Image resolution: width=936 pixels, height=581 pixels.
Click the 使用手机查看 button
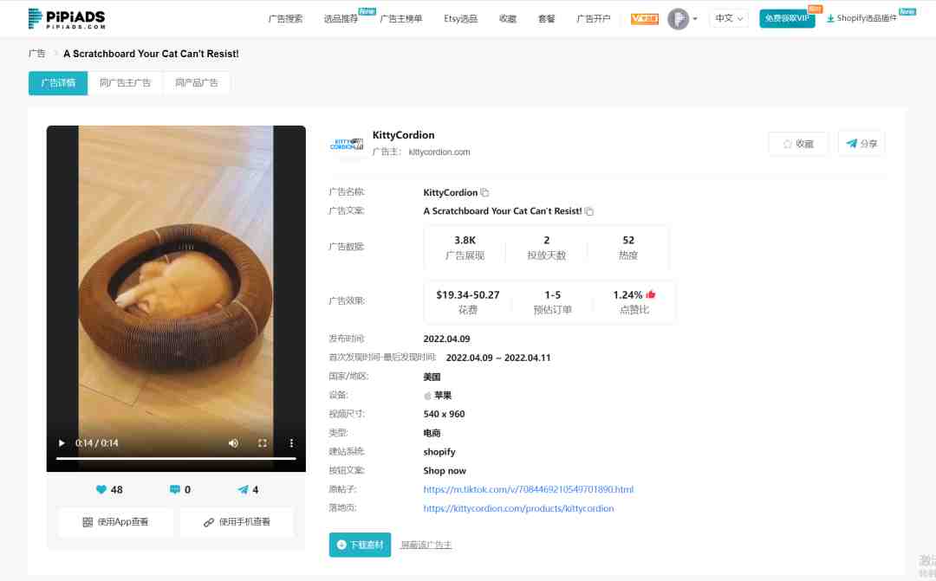pos(237,522)
